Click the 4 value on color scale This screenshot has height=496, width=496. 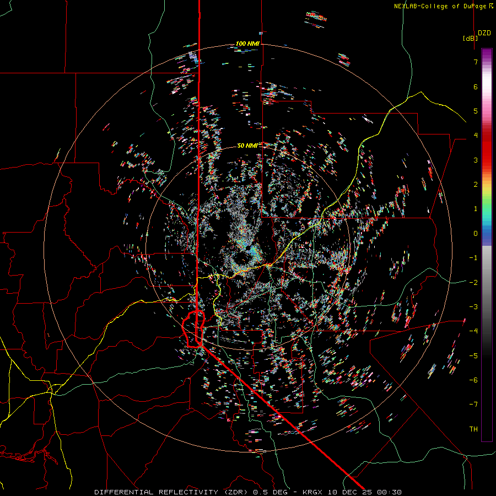[476, 136]
